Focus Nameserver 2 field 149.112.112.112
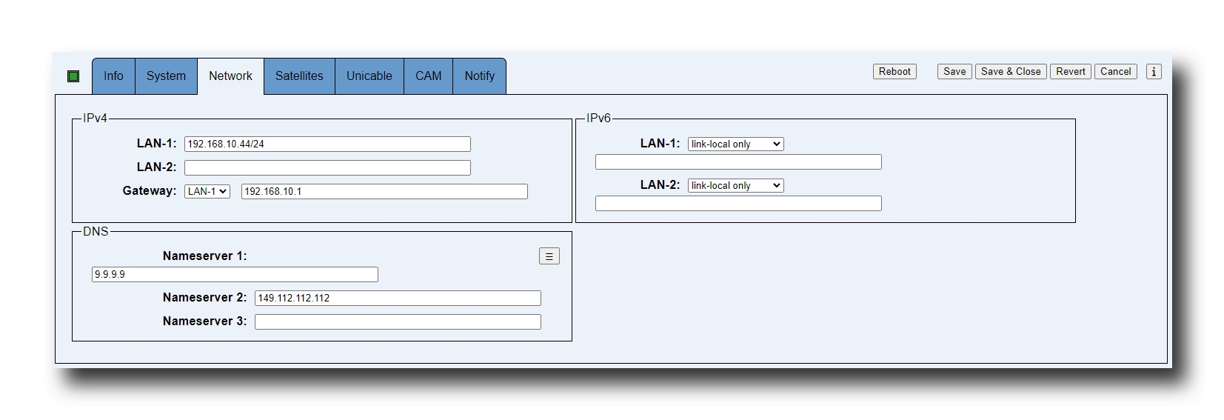The image size is (1224, 420). (x=398, y=299)
